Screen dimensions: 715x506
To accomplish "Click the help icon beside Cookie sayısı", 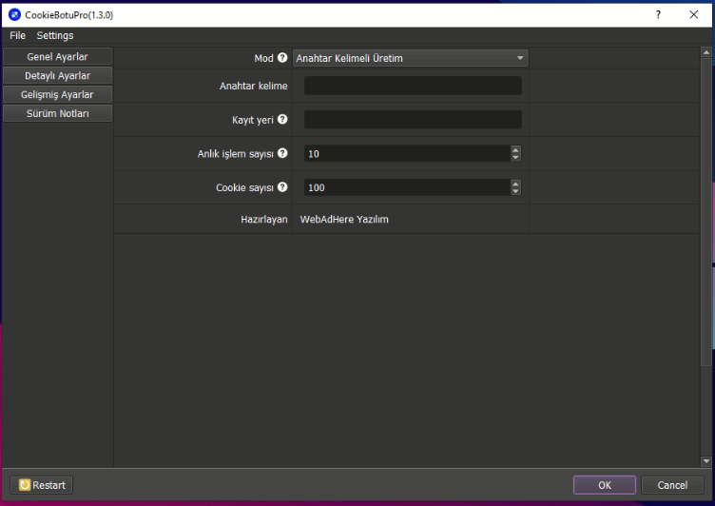I will click(x=282, y=187).
